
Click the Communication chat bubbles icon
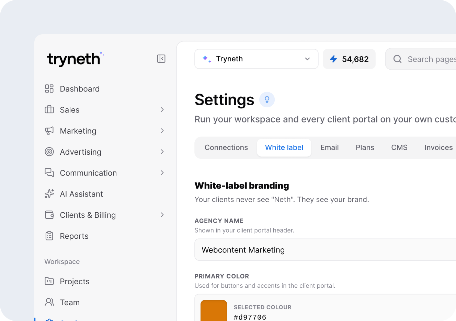pos(49,173)
